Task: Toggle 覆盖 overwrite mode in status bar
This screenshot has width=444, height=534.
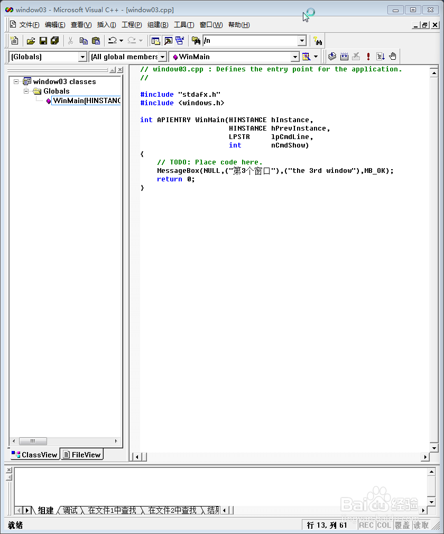Action: [402, 526]
